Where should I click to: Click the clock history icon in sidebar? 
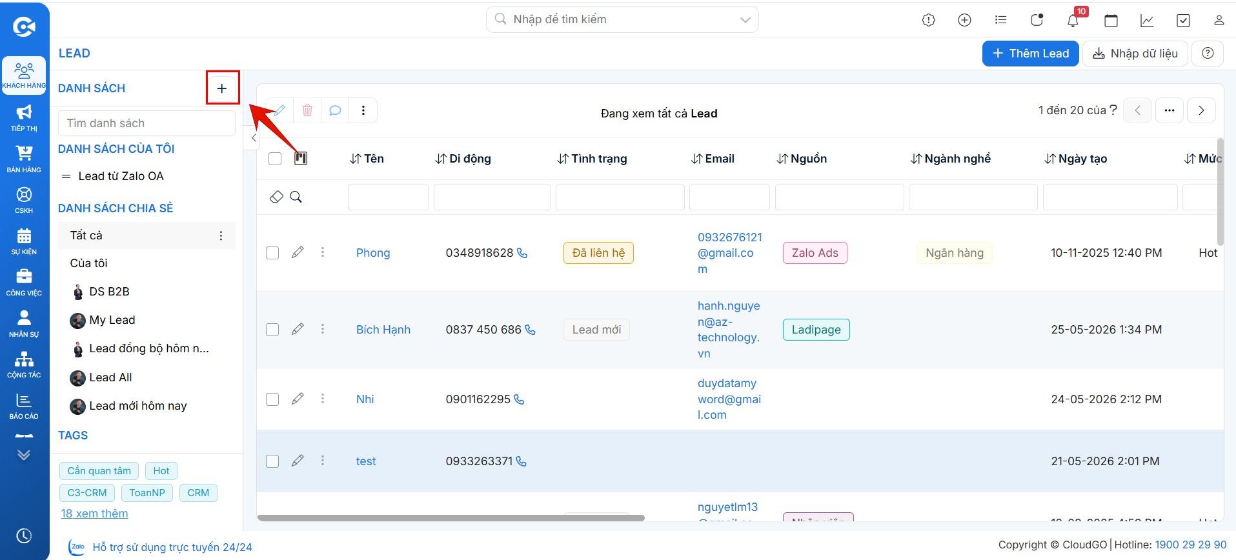click(24, 536)
